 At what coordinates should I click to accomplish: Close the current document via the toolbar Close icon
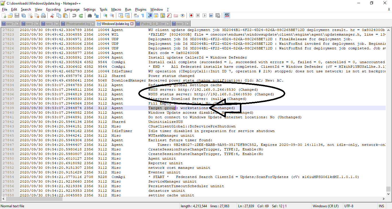(x=30, y=16)
